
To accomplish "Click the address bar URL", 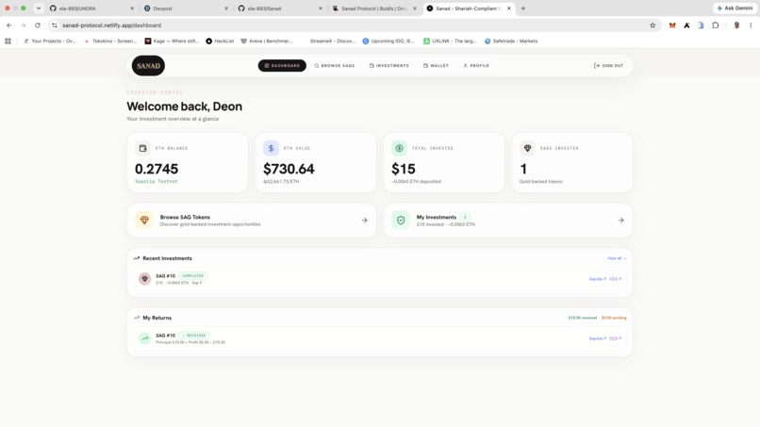I will pyautogui.click(x=111, y=25).
